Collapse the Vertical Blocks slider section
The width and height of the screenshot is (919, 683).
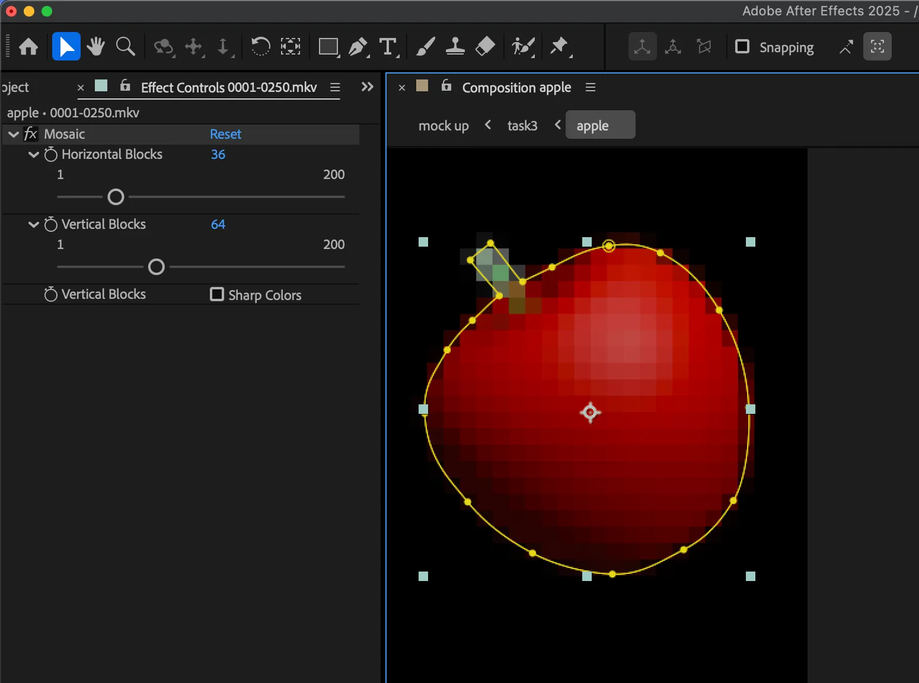34,225
